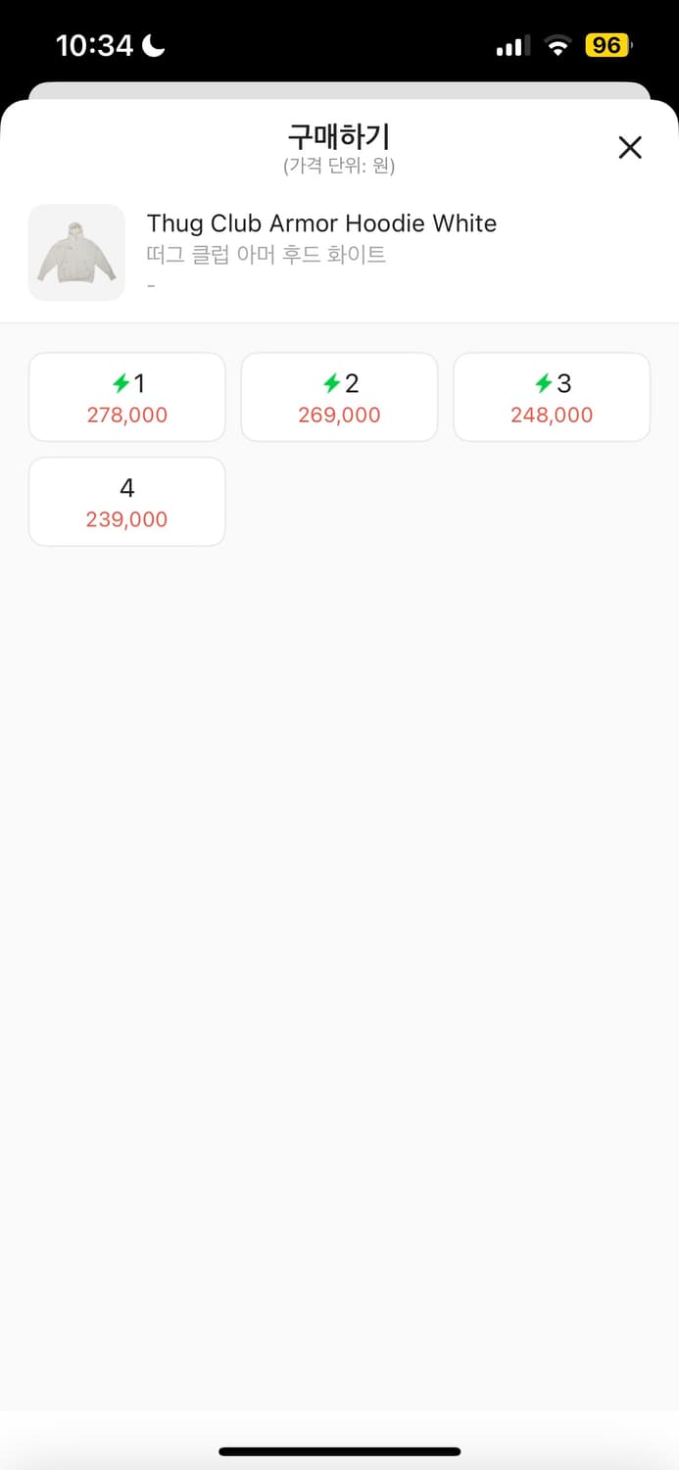Screen dimensions: 679x1470
Task: Tap the lightning bolt icon on size 1
Action: pos(120,383)
